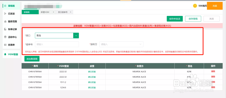Click the 皮重 column header

coord(92,66)
